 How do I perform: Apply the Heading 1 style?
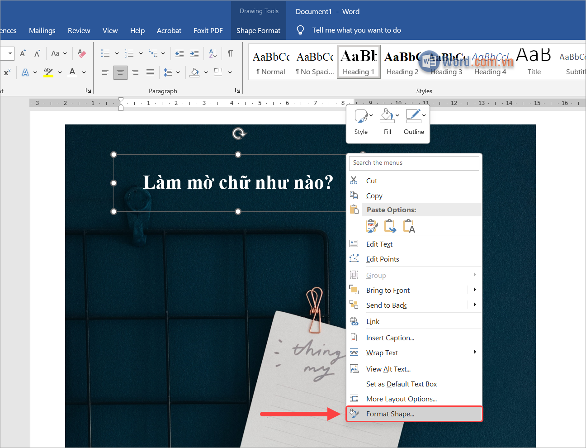tap(359, 62)
